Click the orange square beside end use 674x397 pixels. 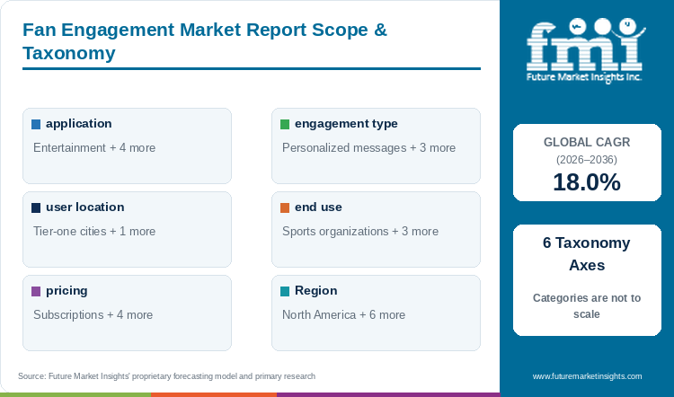click(x=285, y=207)
